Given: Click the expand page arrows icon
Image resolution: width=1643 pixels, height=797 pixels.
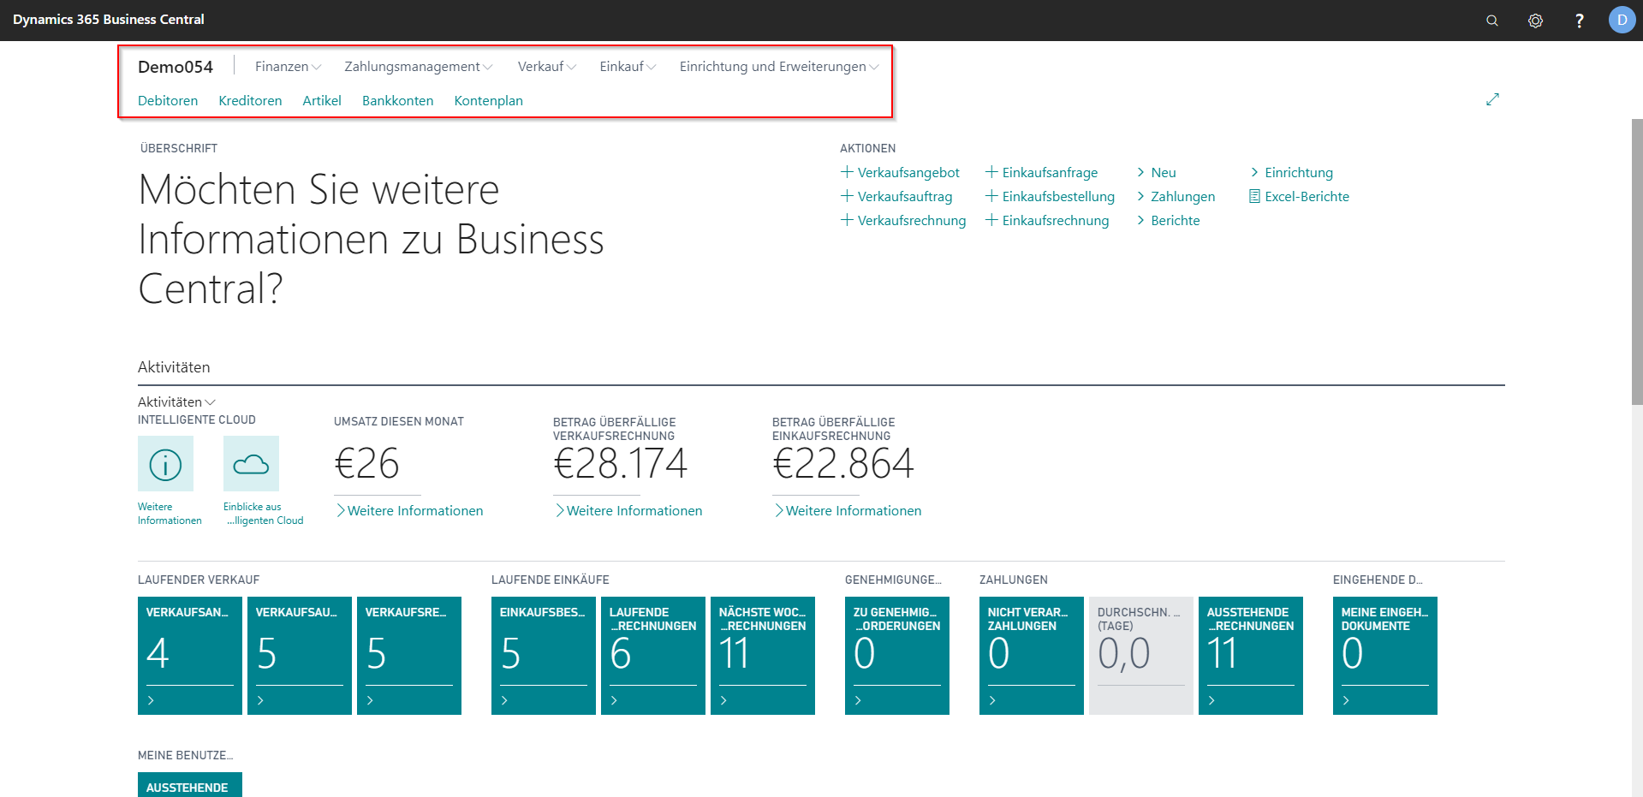Looking at the screenshot, I should click(x=1492, y=99).
